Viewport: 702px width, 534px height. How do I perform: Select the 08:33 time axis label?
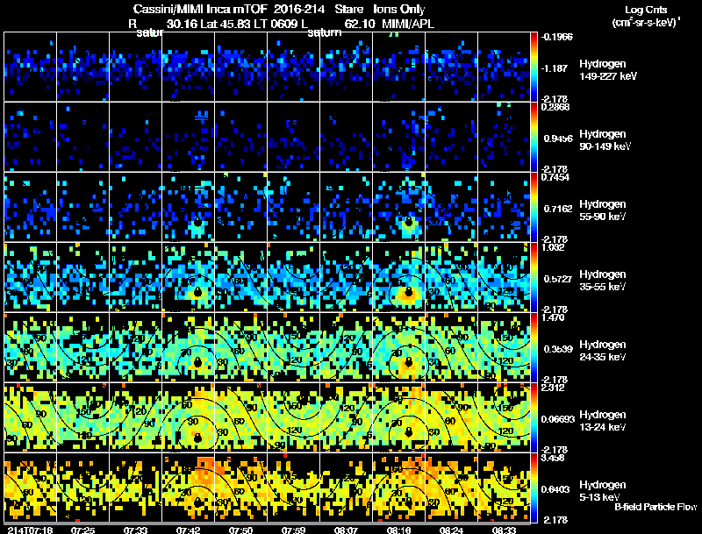tap(504, 530)
